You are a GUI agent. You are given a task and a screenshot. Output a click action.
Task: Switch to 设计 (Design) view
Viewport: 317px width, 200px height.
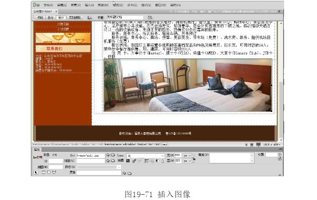click(x=61, y=18)
